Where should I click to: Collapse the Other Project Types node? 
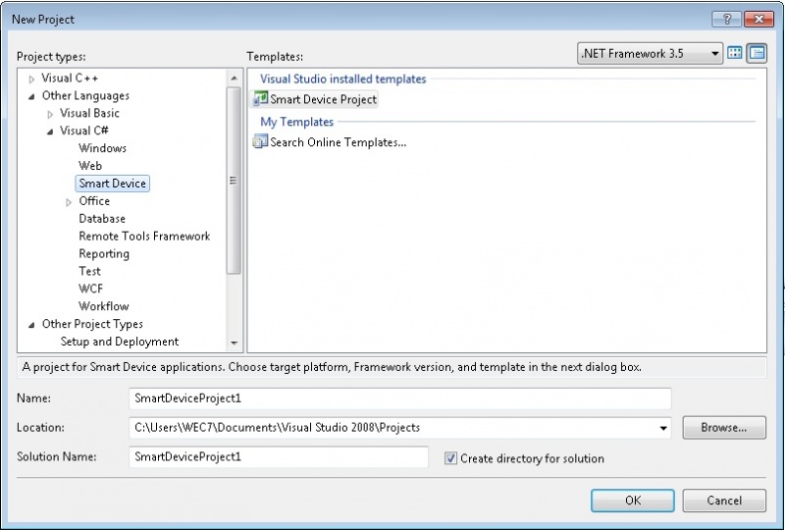tap(32, 325)
